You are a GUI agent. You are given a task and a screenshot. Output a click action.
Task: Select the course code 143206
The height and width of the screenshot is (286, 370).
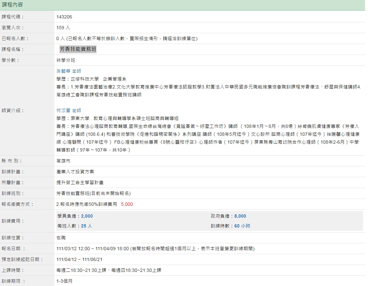(64, 17)
